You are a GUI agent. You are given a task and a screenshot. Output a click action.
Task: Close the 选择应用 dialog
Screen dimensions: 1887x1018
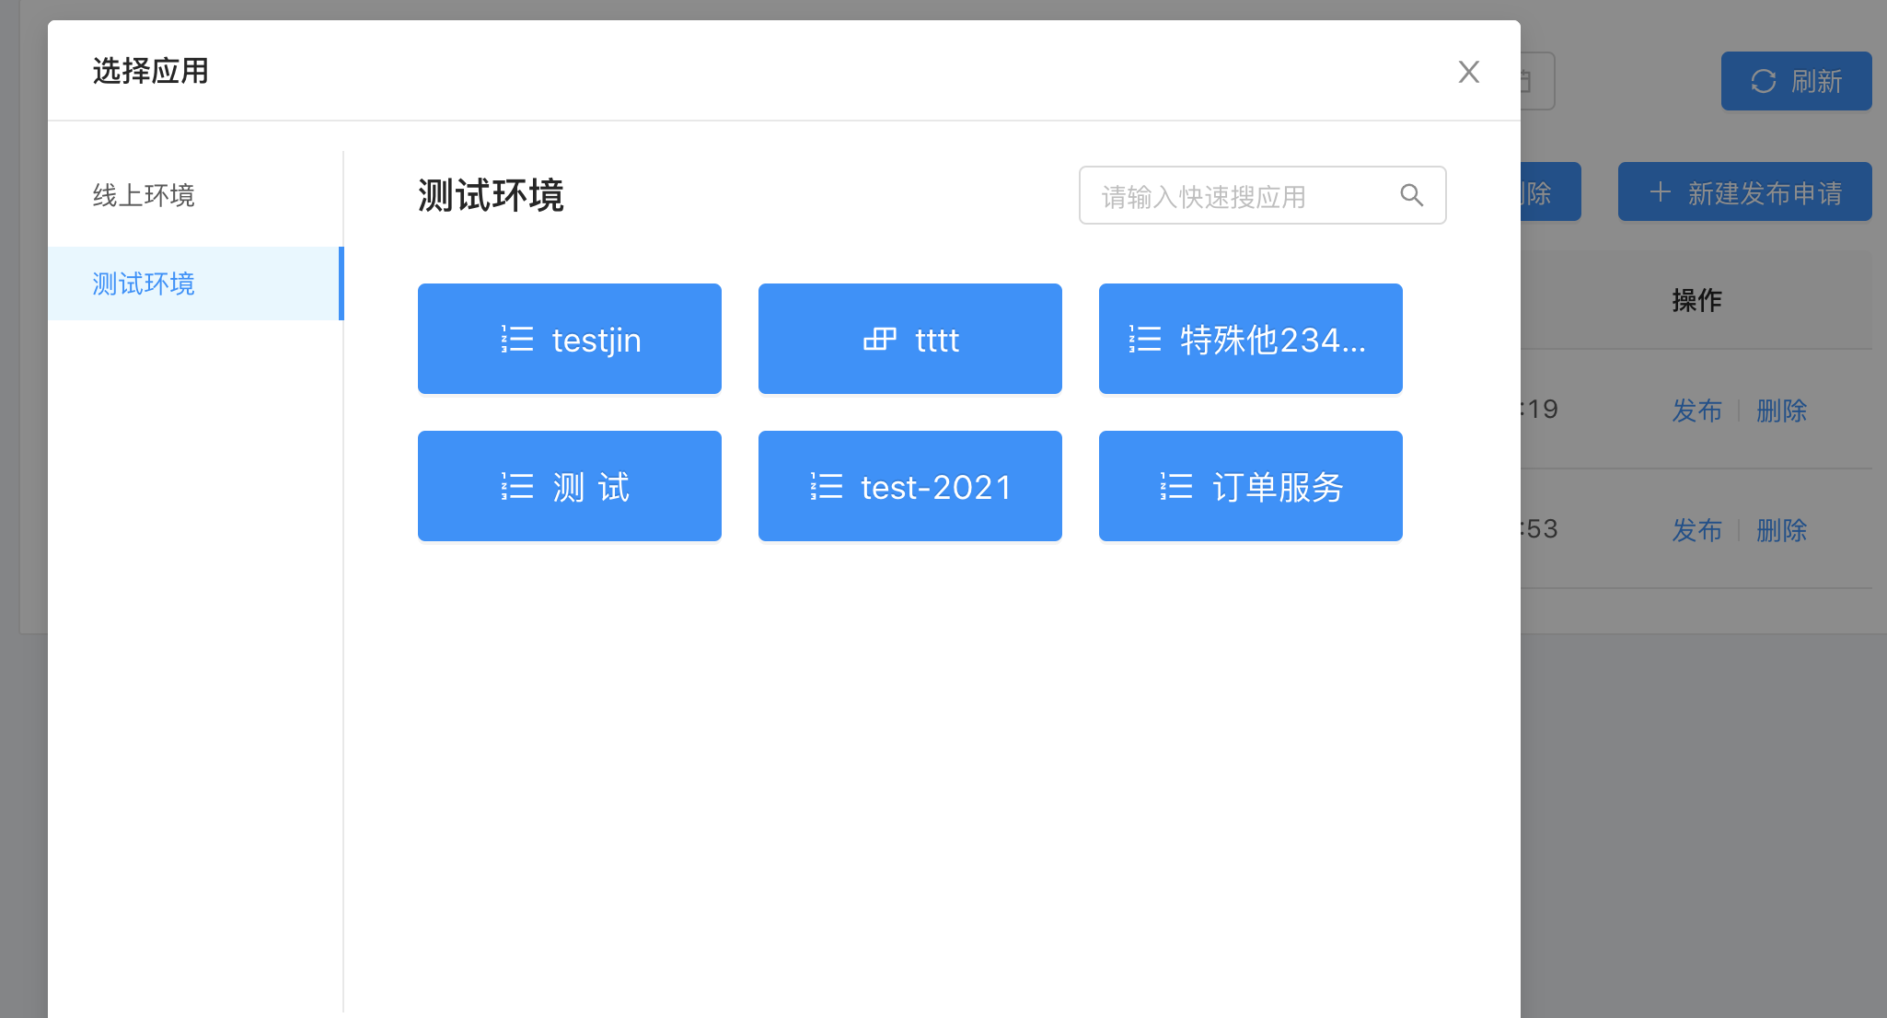[x=1469, y=72]
